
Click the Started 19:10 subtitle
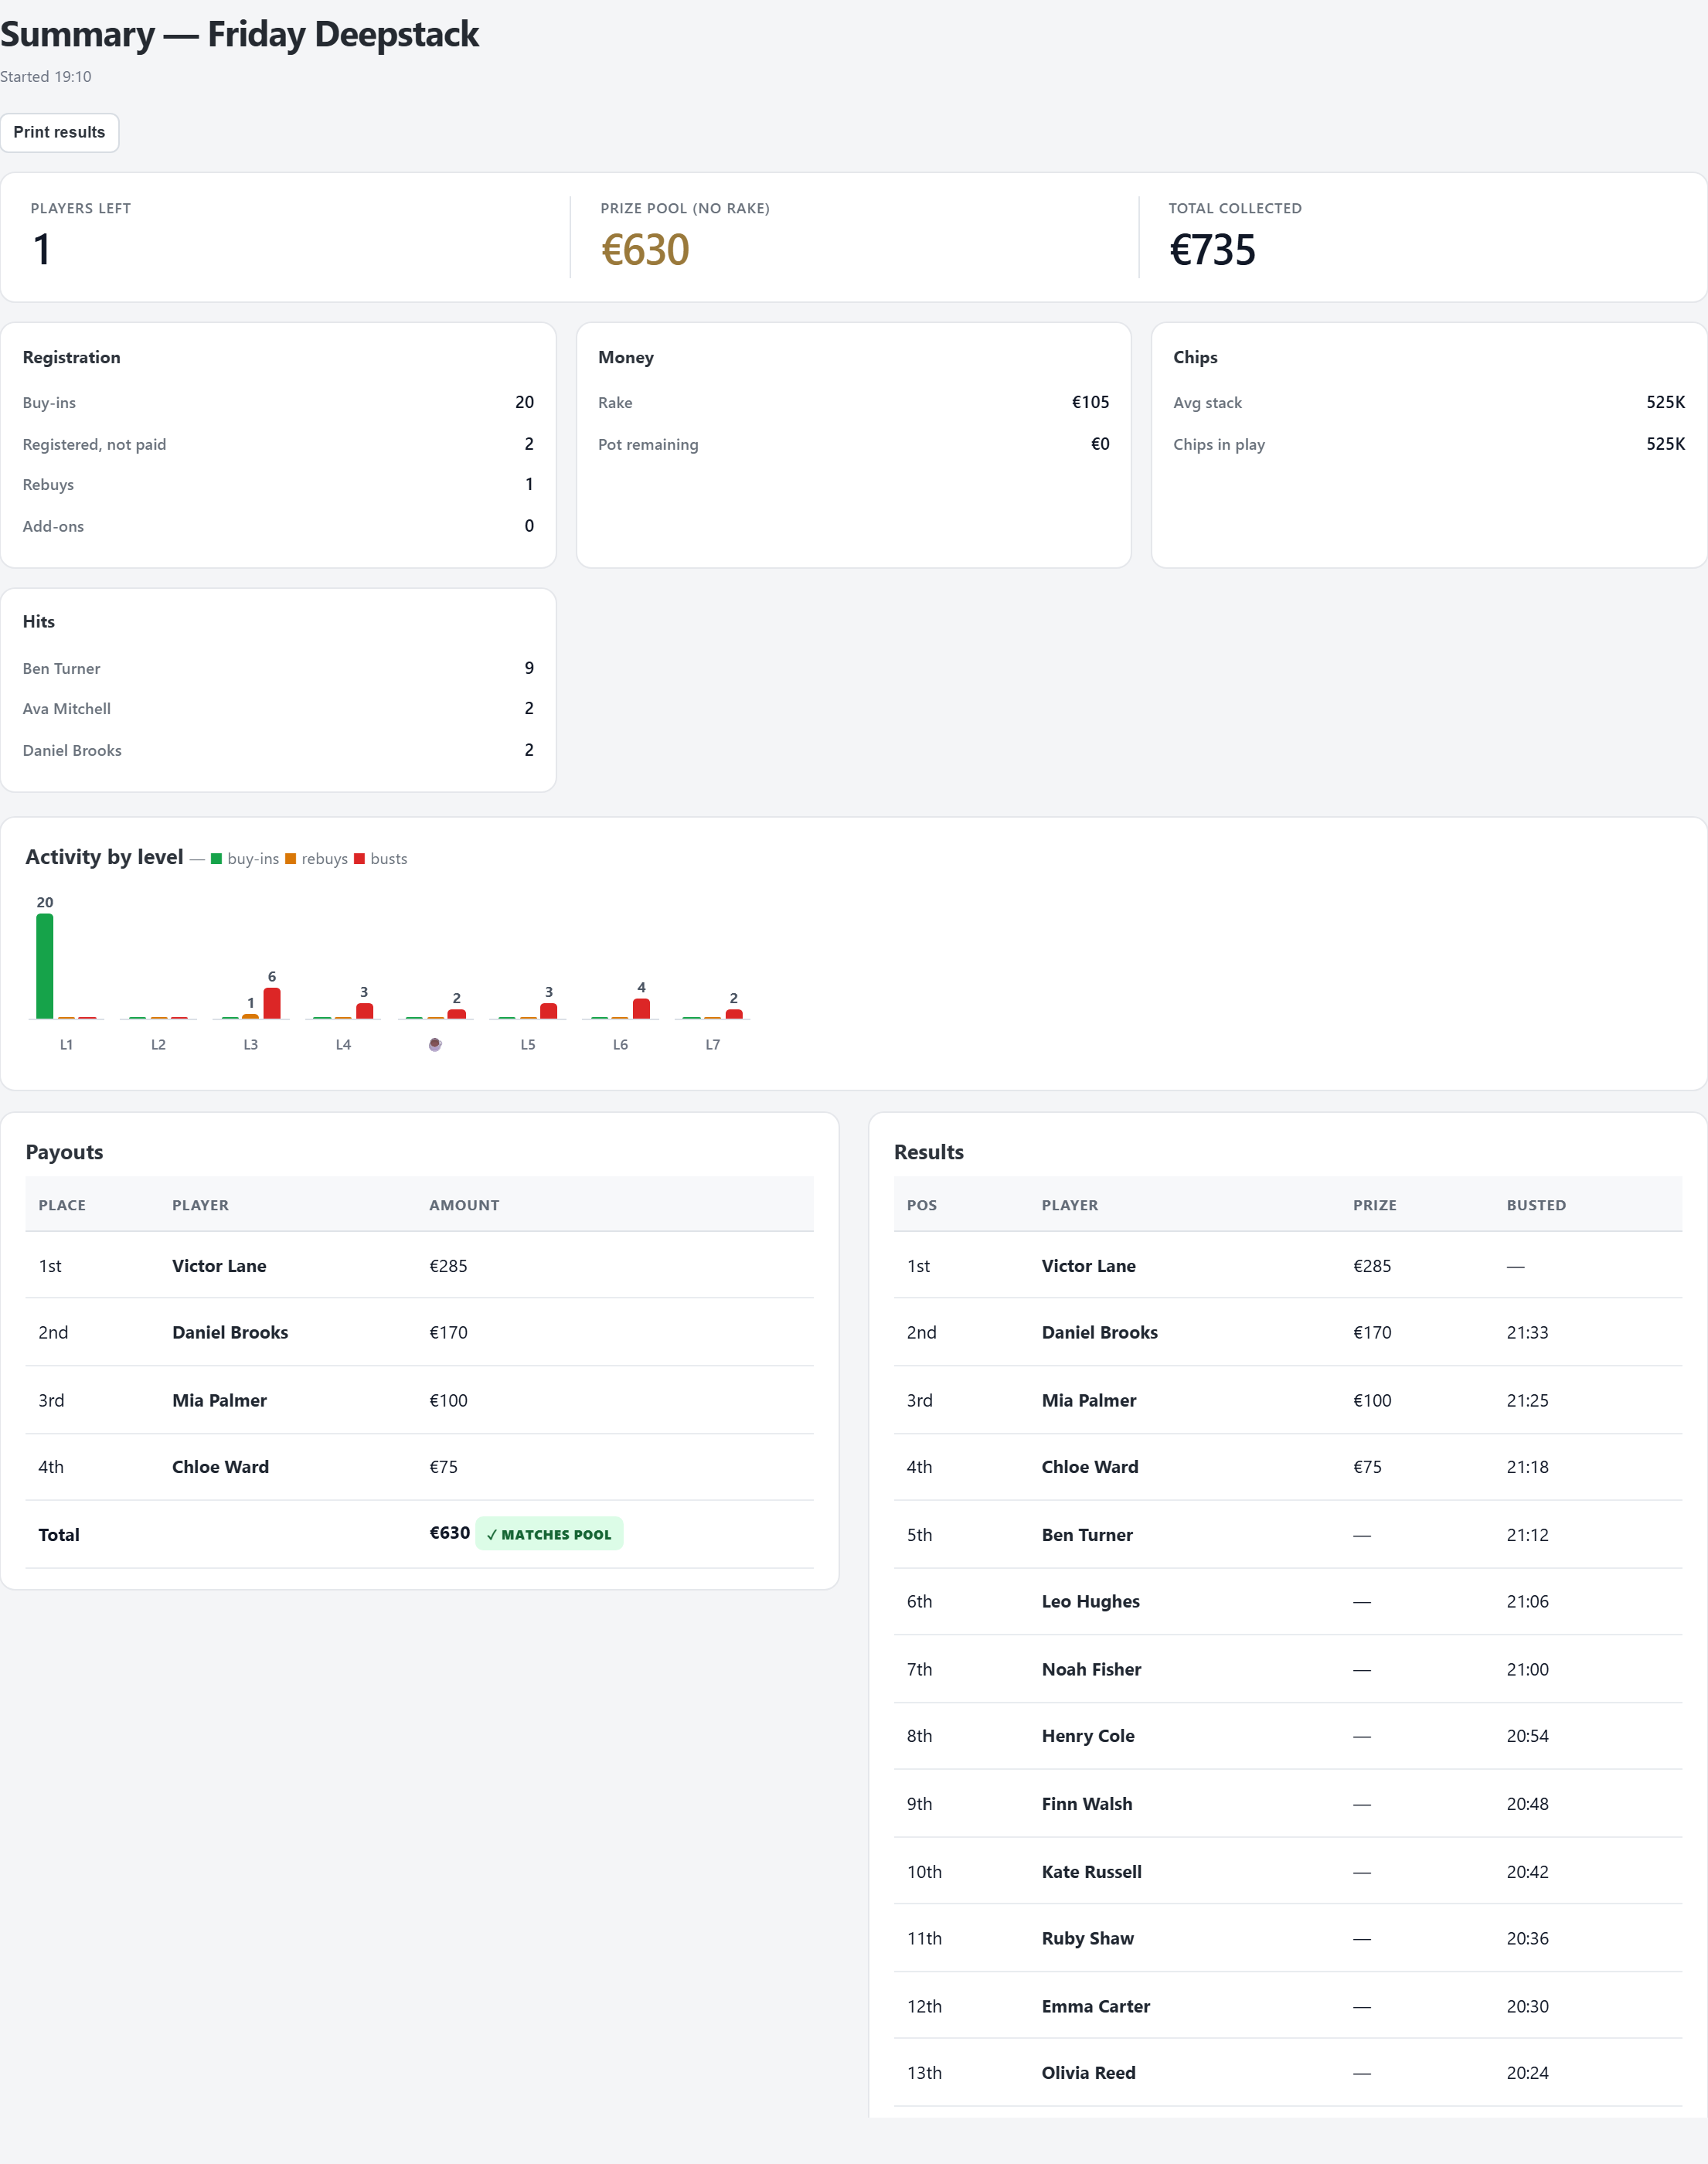45,76
